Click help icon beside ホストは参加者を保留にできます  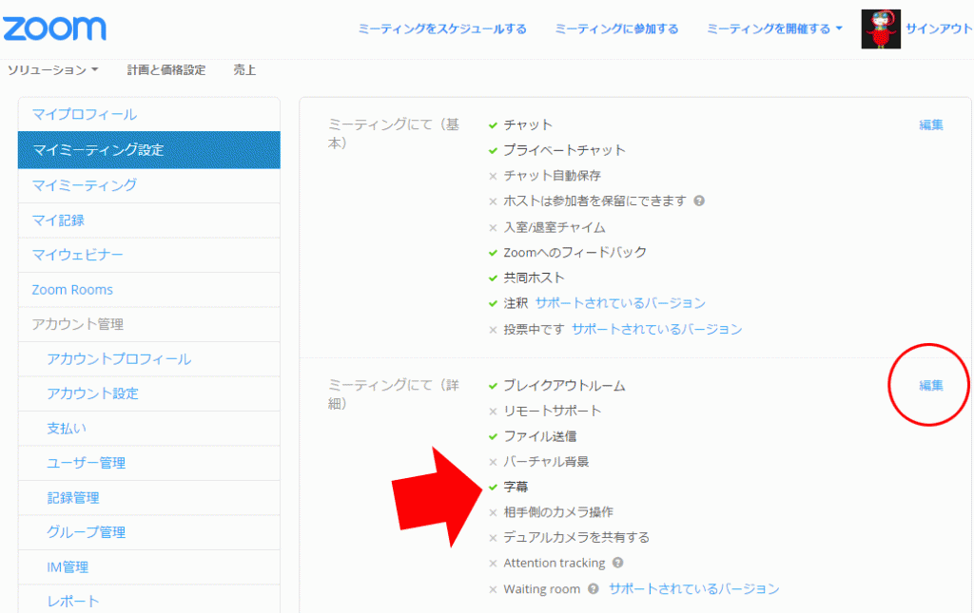pyautogui.click(x=699, y=201)
